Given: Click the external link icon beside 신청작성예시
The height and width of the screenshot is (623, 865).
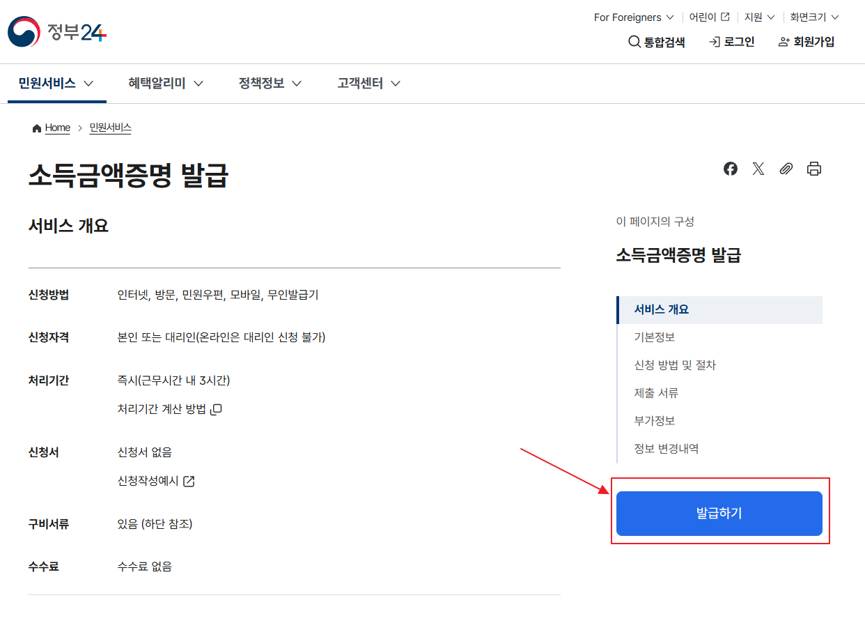Looking at the screenshot, I should [189, 481].
